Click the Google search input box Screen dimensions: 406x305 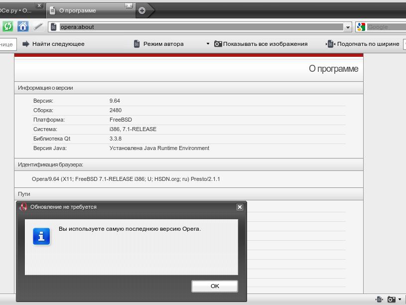pyautogui.click(x=386, y=27)
